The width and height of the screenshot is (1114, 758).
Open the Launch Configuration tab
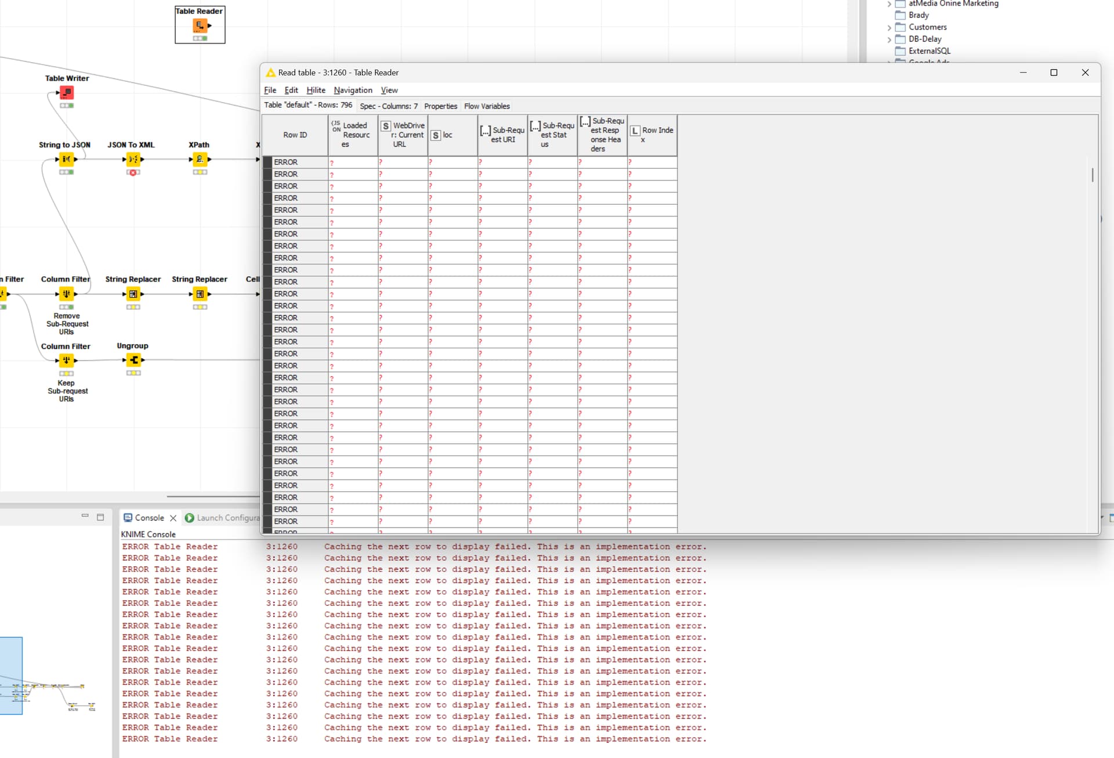222,518
